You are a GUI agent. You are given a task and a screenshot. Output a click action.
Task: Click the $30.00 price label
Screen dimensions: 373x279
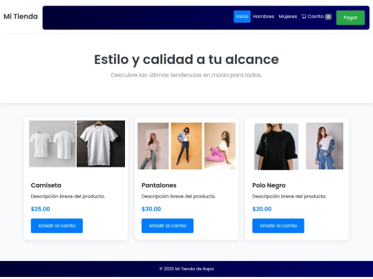[151, 209]
